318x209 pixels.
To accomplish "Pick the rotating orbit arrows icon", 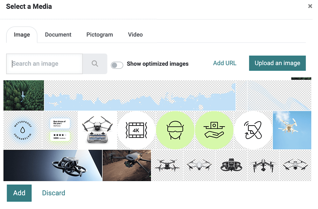I will [253, 130].
